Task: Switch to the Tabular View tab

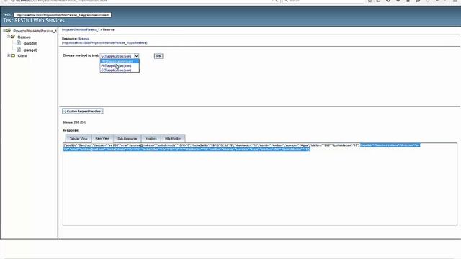Action: (x=79, y=138)
